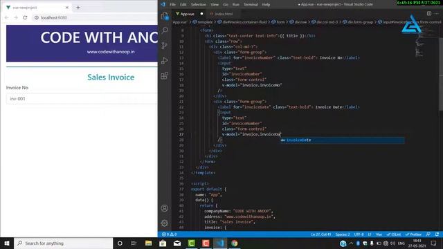Click the Ln 27, Col 41 status item
443x249 pixels.
pos(321,234)
